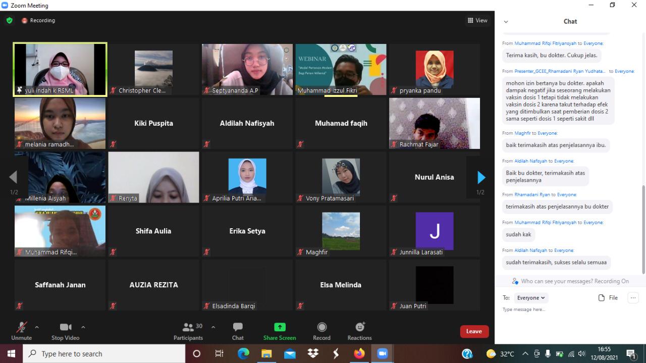Open the Reactions emoji icon
Screen dimensions: 646x363
[359, 328]
